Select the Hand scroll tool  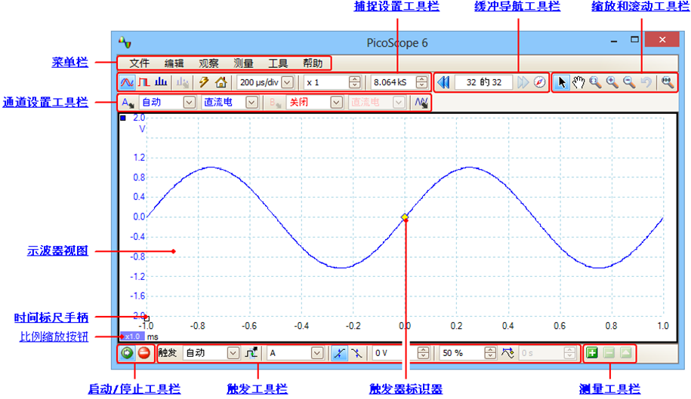click(x=578, y=82)
